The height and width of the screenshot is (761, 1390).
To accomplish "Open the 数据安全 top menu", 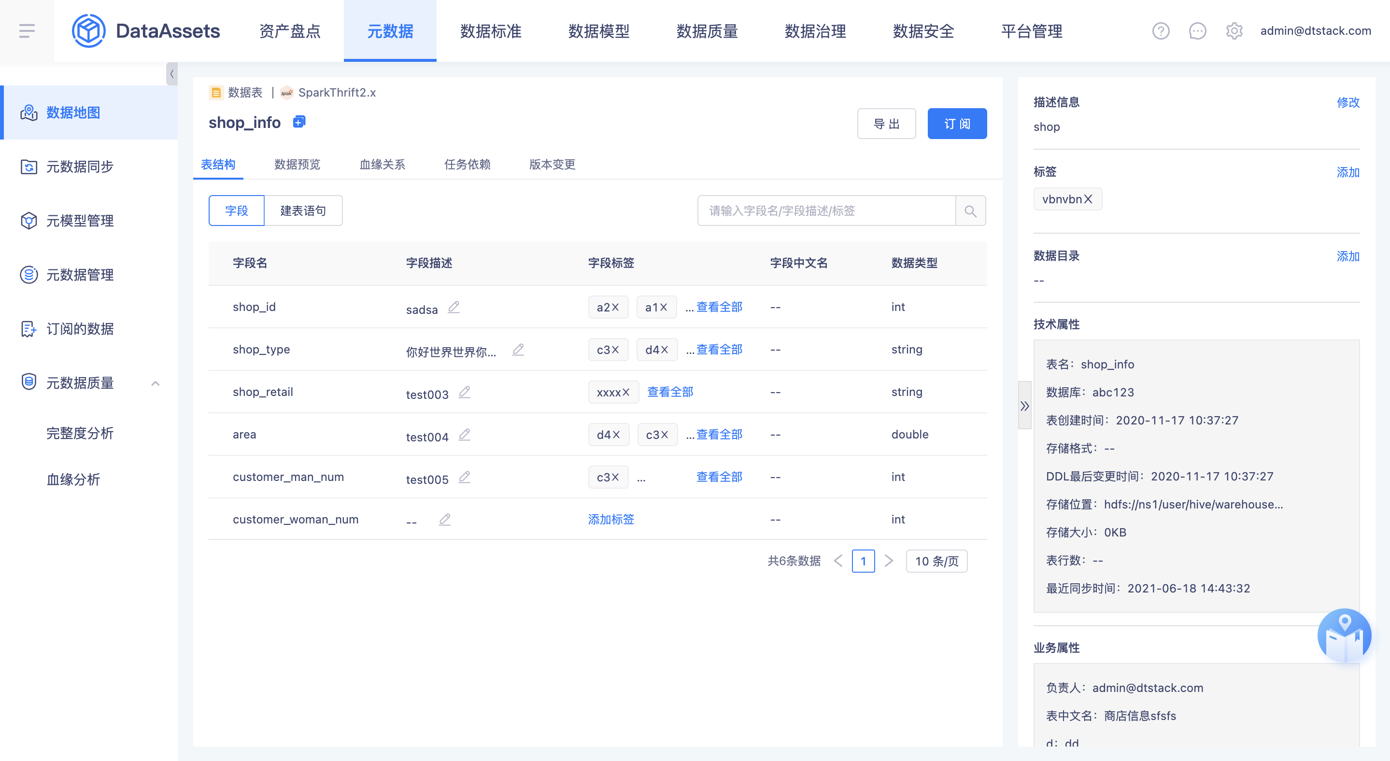I will pos(923,31).
